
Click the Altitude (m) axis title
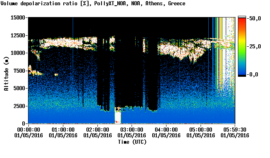click(x=6, y=74)
